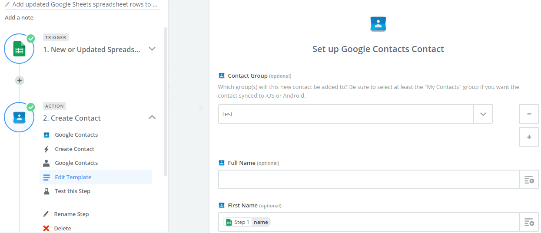Click the person icon by Google Contacts account
Viewport: 541px width, 233px height.
coord(46,163)
